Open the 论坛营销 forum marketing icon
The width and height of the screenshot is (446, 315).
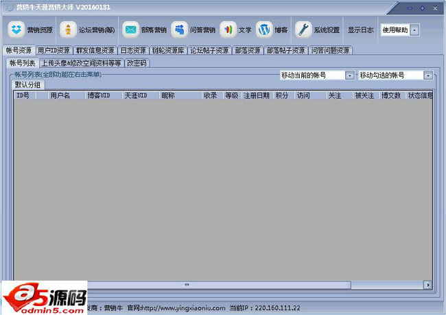(68, 30)
